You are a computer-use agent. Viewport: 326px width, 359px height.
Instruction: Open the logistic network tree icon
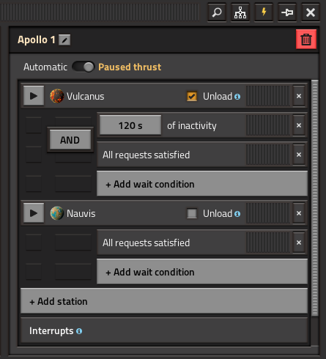click(240, 12)
